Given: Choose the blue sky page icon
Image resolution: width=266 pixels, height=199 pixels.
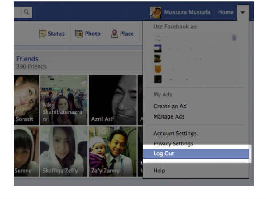Looking at the screenshot, I should [x=157, y=48].
